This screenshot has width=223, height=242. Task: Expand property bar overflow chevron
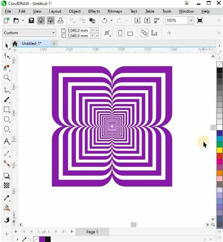[219, 33]
